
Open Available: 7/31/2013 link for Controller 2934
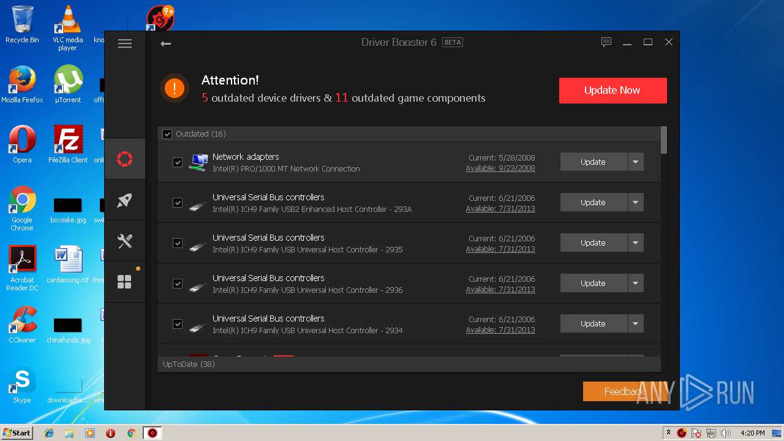(500, 330)
